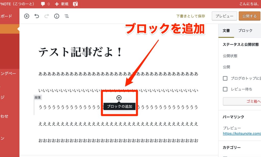Viewport: 261px width, 157px height.
Task: Click the 公開 schedule setting
Action: click(x=227, y=67)
